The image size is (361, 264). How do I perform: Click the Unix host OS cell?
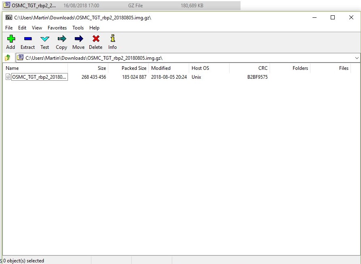pos(196,77)
